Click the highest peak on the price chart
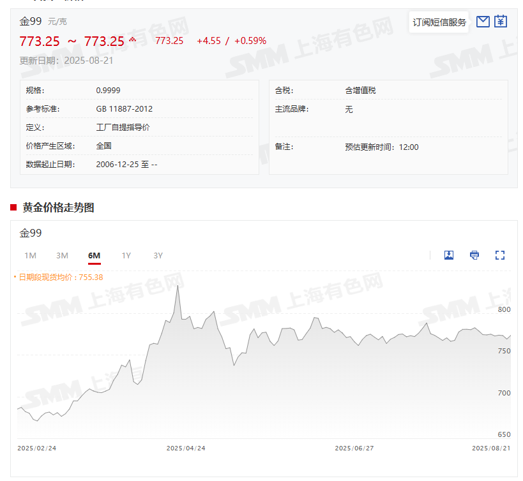 tap(178, 286)
